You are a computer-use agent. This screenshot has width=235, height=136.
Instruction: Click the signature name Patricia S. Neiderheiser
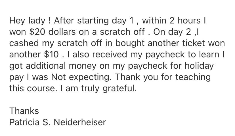click(x=58, y=122)
